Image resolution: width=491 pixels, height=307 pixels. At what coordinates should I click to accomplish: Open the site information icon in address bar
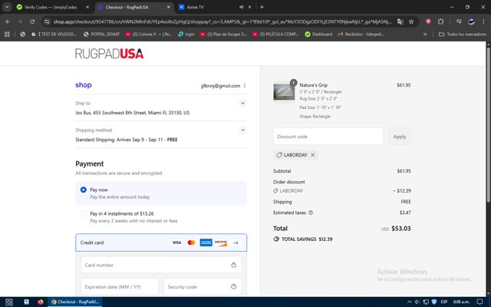pos(47,21)
